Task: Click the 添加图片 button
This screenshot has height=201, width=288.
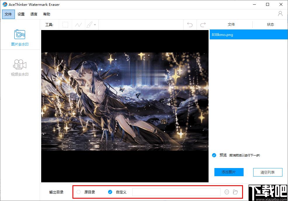Action: click(x=229, y=172)
